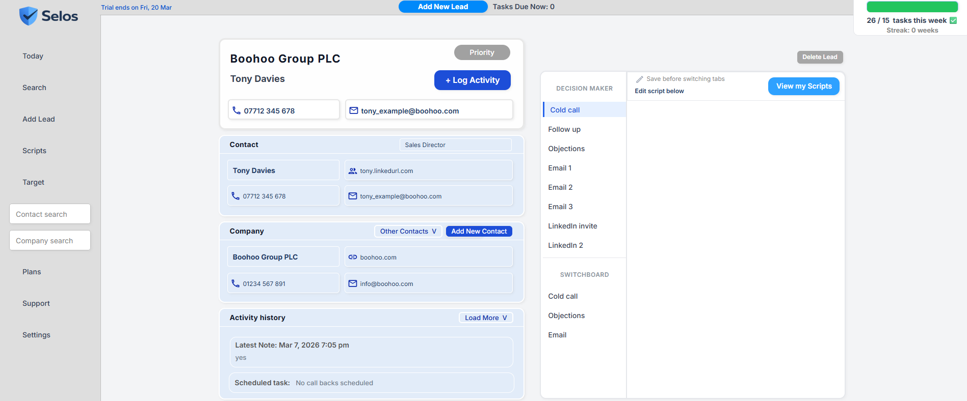Click the boohoo.com website text
Viewport: 967px width, 401px height.
tap(378, 257)
